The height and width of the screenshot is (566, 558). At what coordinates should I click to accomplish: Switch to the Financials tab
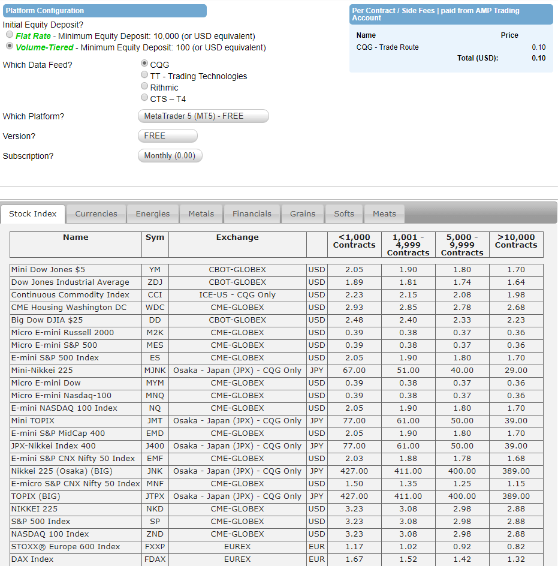(x=252, y=214)
